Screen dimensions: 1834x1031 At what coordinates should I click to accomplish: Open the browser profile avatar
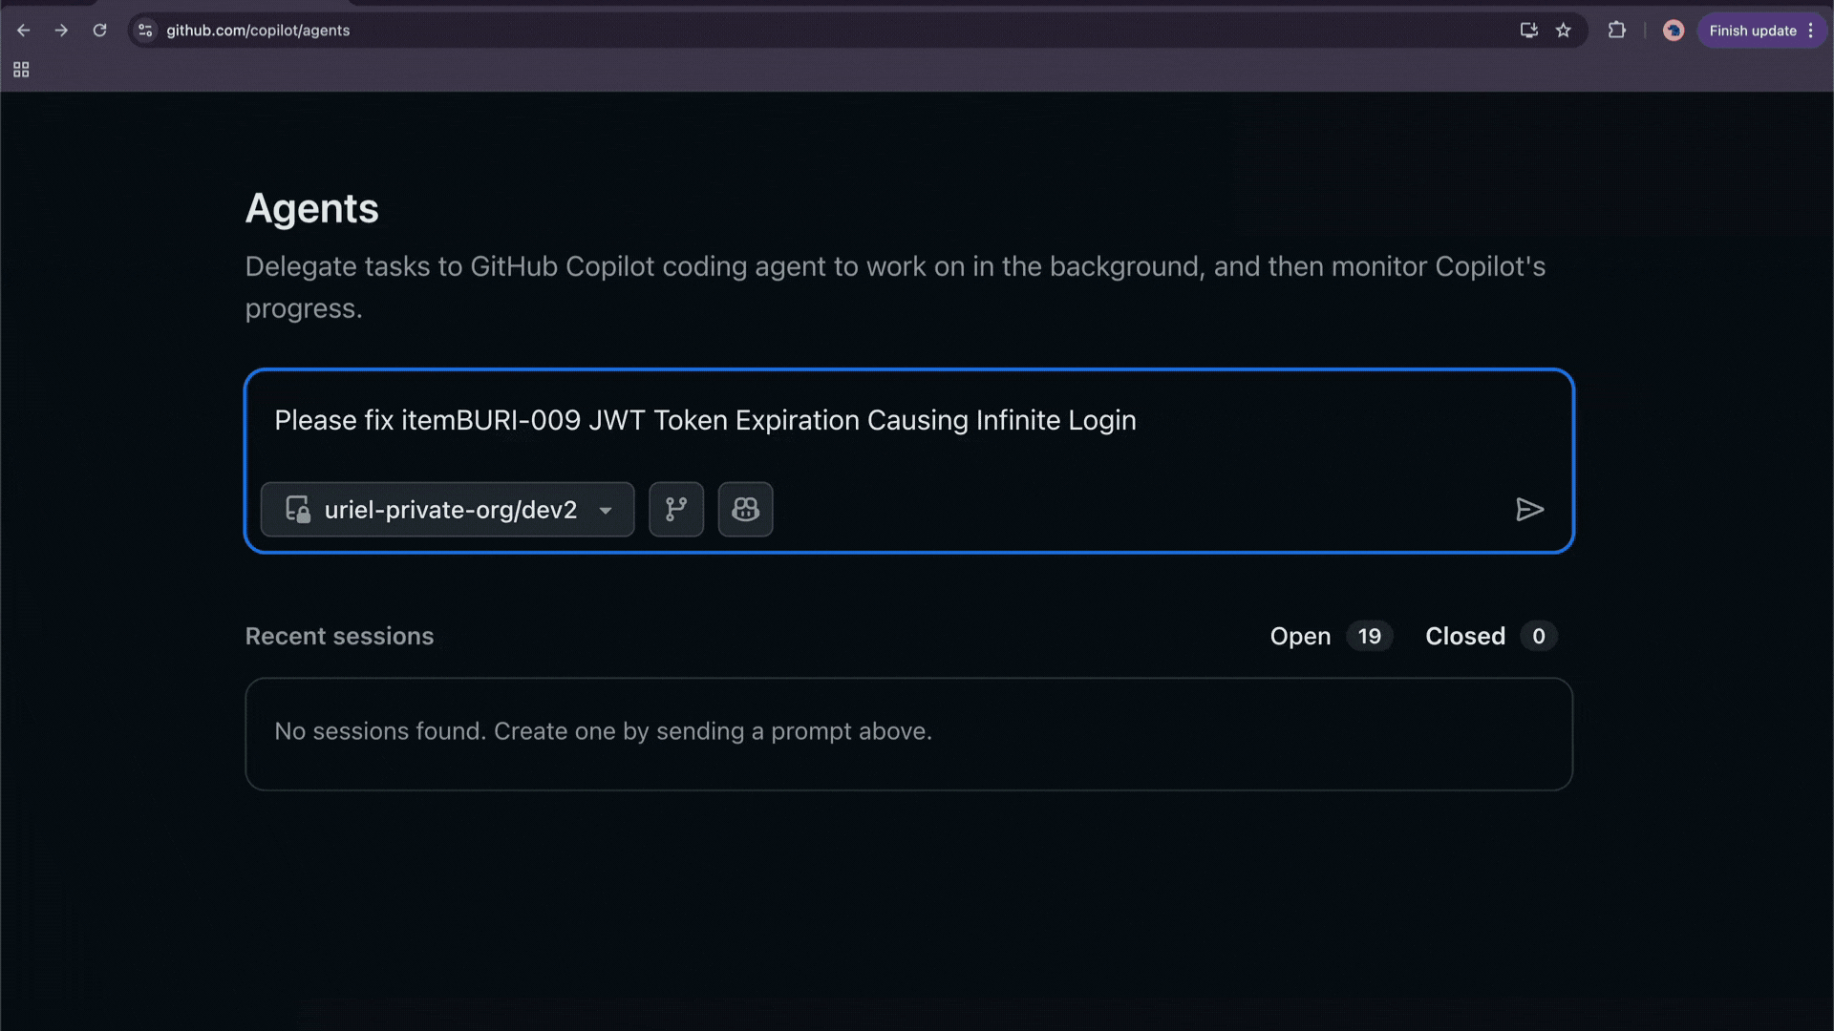coord(1674,30)
